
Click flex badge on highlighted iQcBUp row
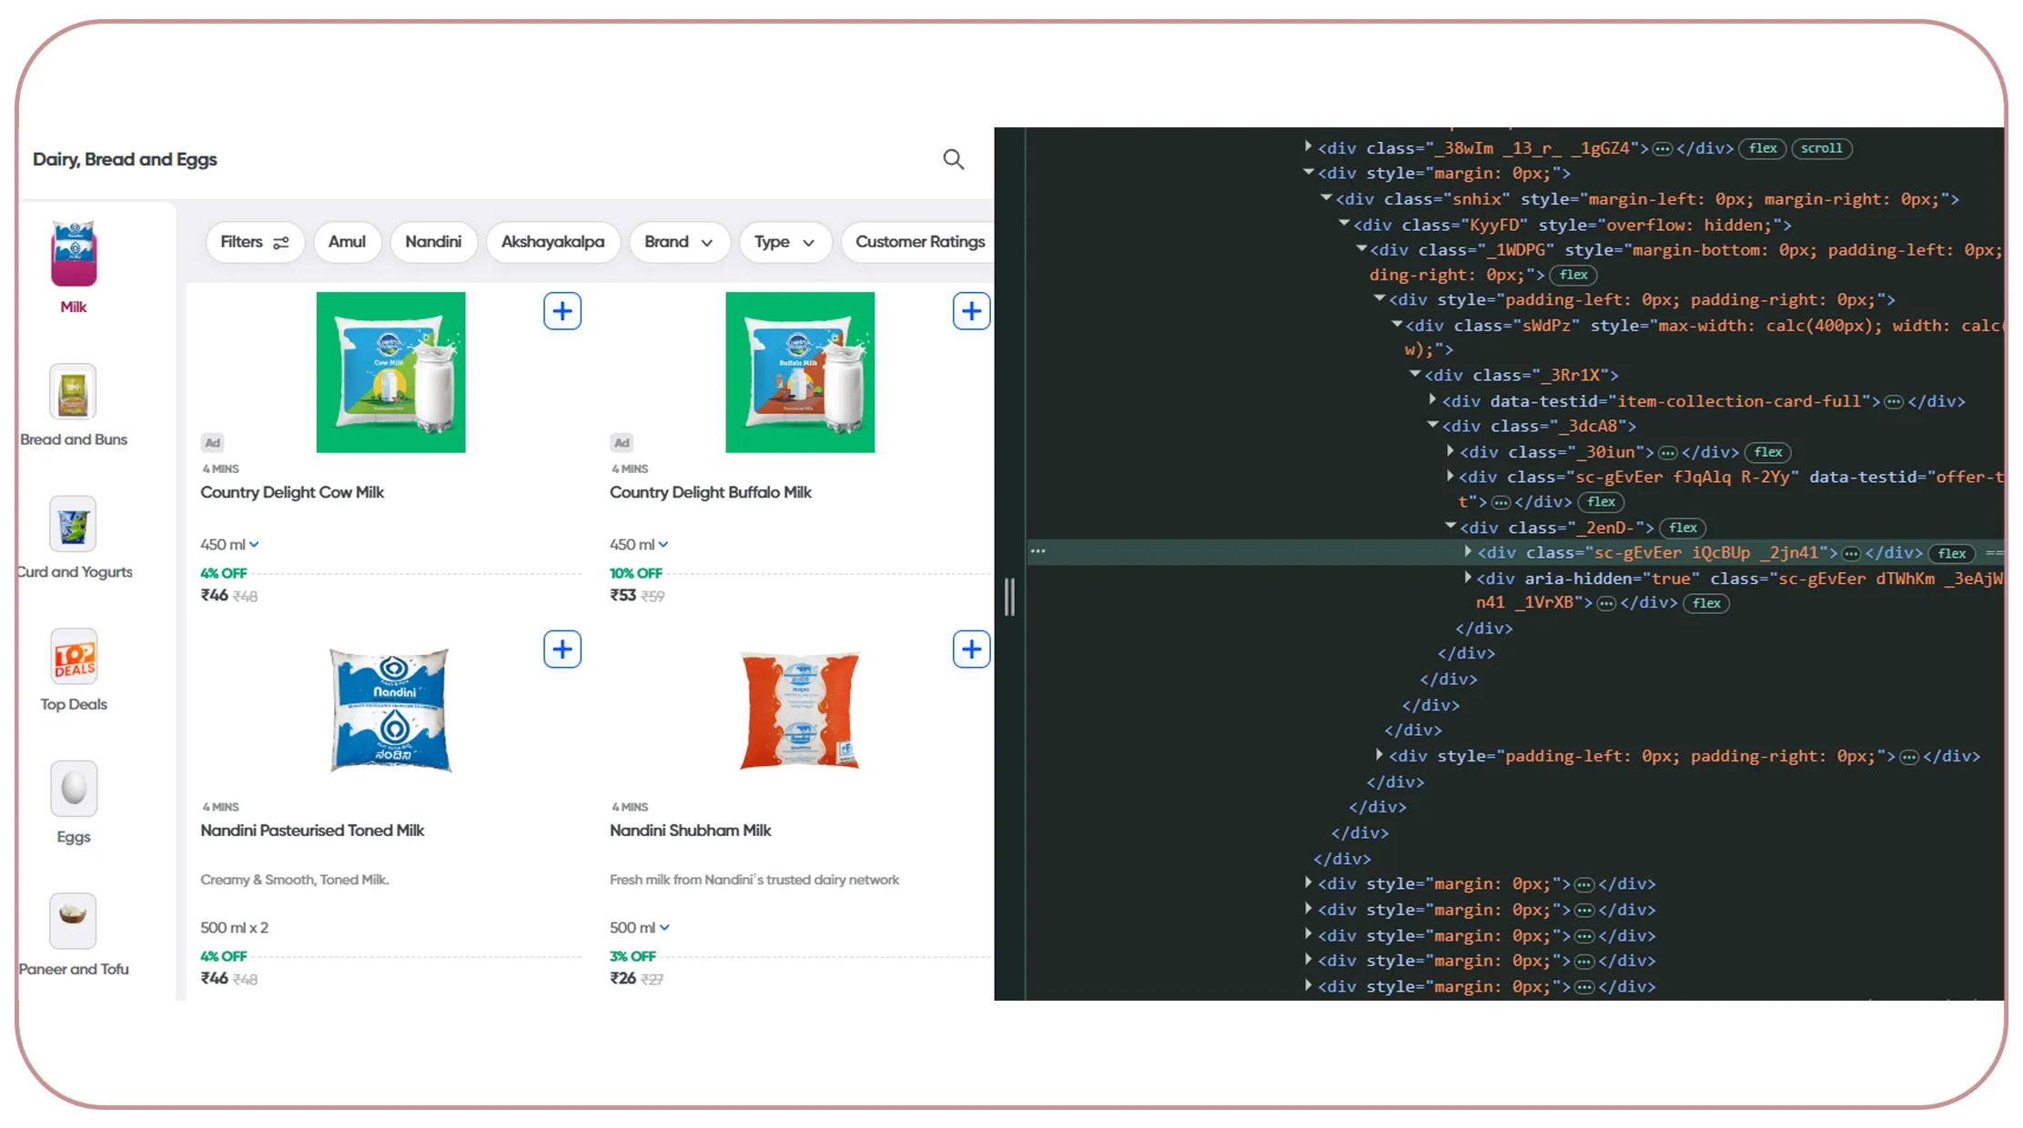[1952, 553]
